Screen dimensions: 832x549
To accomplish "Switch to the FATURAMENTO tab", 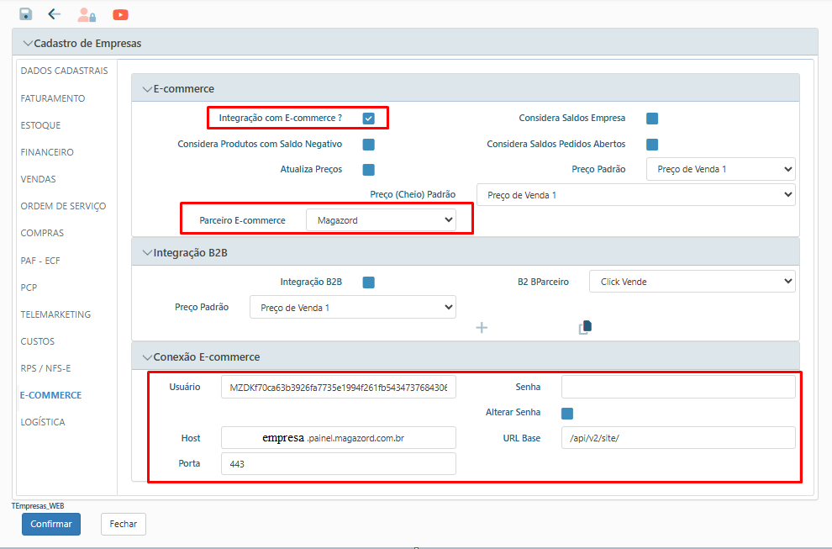I will click(x=53, y=98).
